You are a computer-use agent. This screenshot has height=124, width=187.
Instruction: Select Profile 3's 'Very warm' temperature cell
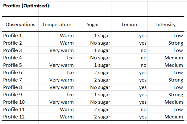coord(62,50)
